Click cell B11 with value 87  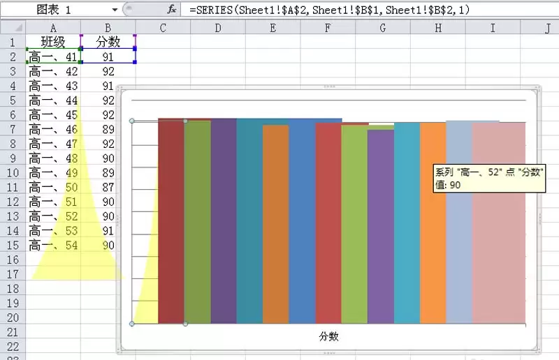pyautogui.click(x=108, y=188)
